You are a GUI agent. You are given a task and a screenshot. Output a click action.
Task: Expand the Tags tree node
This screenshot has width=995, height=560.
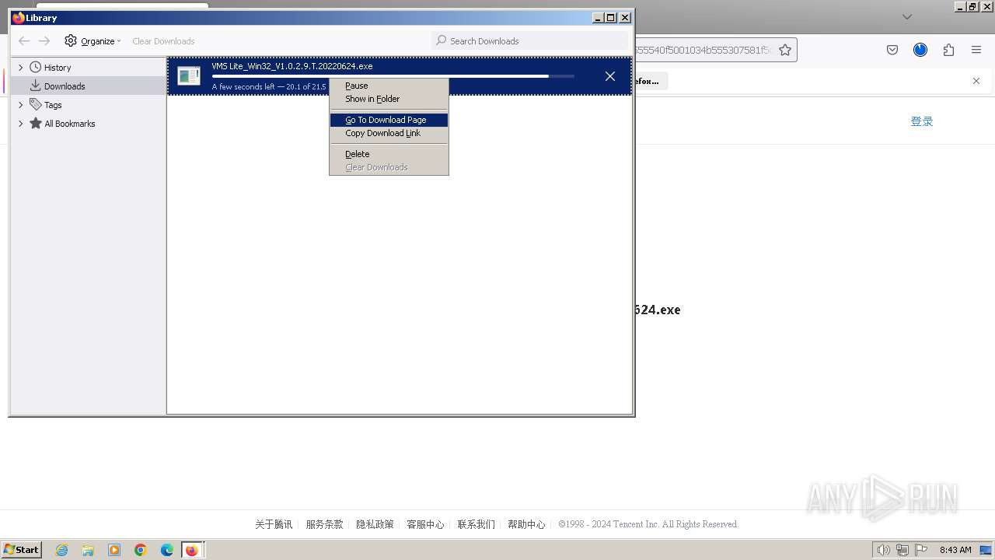21,105
